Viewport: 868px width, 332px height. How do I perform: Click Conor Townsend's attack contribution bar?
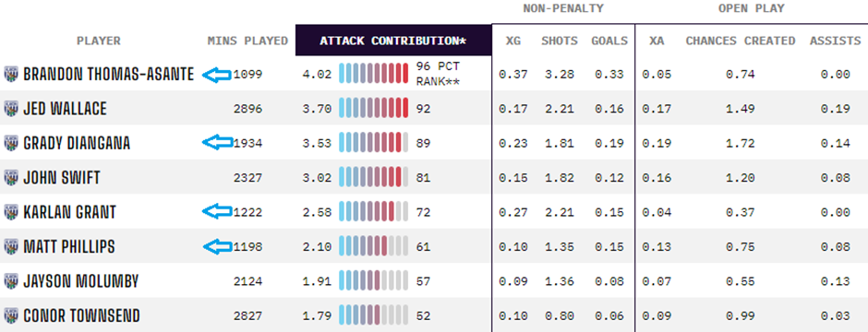point(373,315)
